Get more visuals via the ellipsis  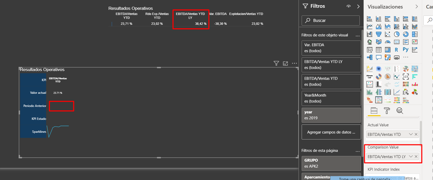(406, 57)
